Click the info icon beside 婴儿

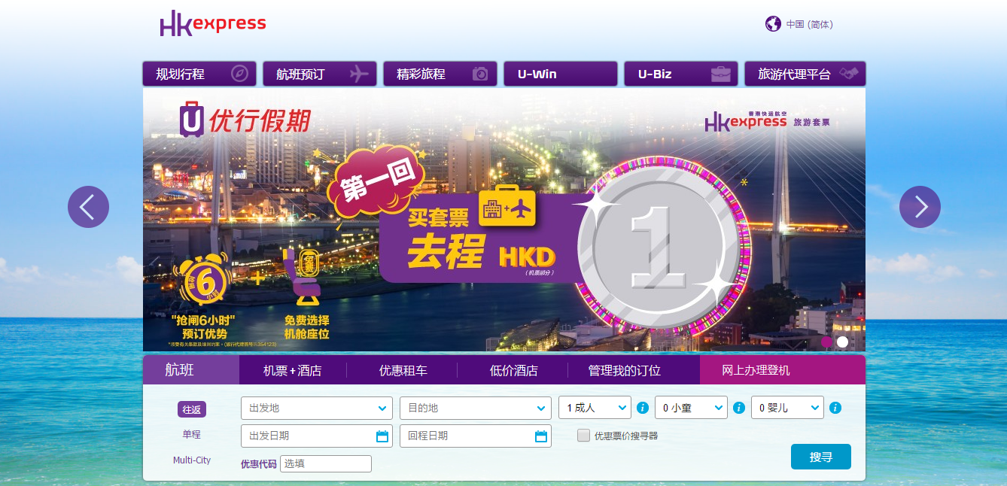[x=835, y=408]
